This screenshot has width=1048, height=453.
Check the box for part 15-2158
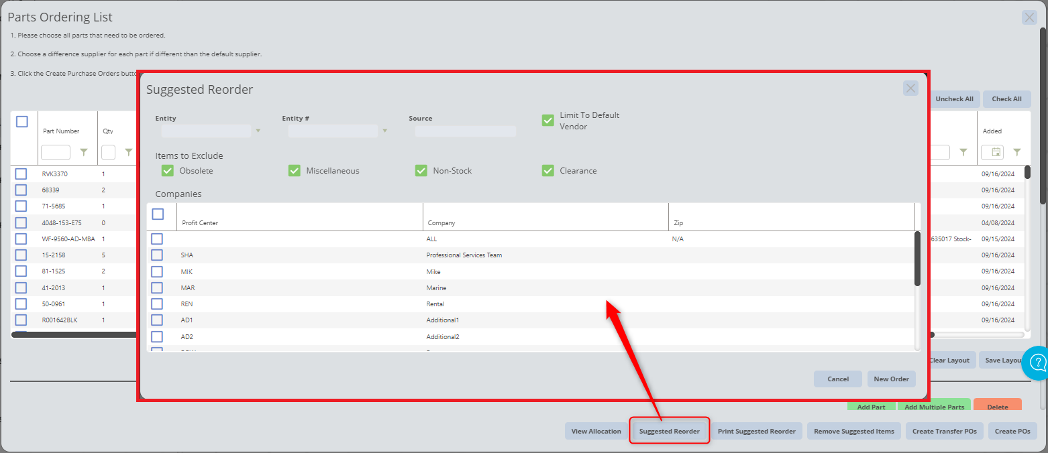pos(21,255)
